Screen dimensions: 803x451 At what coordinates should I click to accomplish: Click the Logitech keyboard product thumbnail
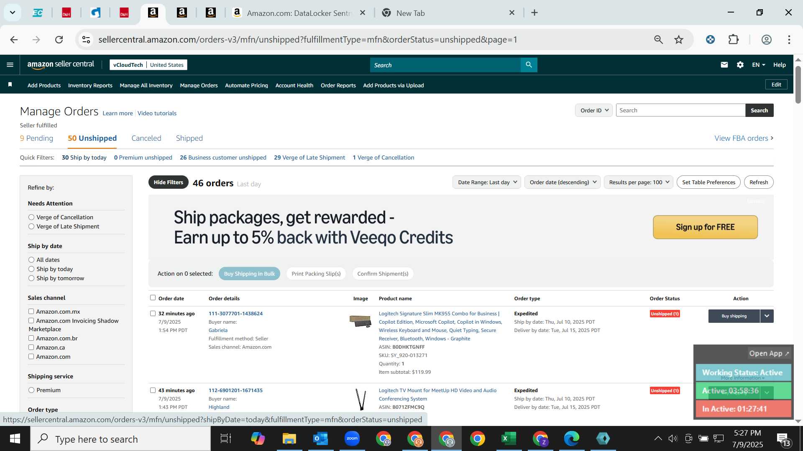tap(360, 321)
